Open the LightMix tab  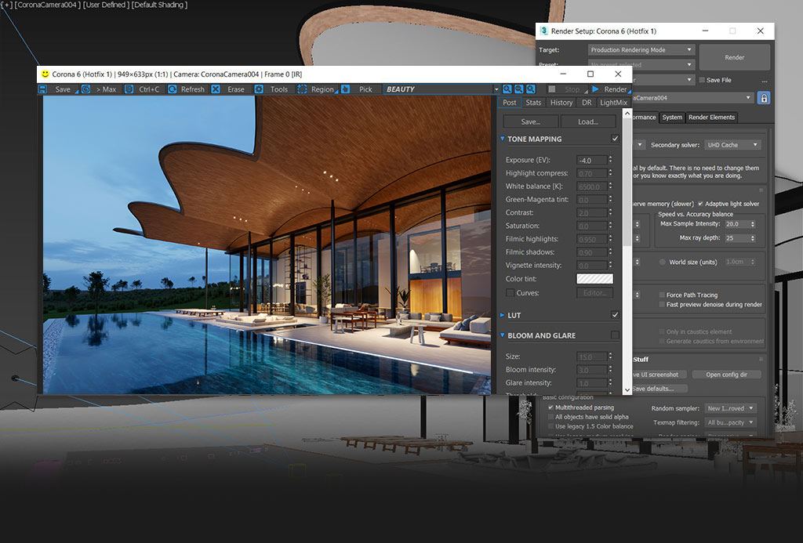(613, 103)
